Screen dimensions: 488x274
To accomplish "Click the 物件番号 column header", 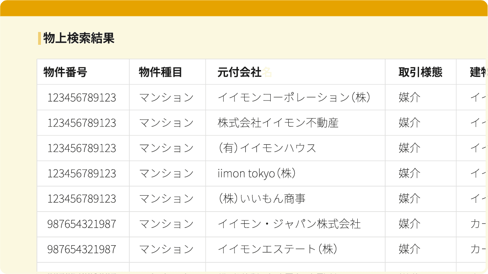I will (65, 72).
